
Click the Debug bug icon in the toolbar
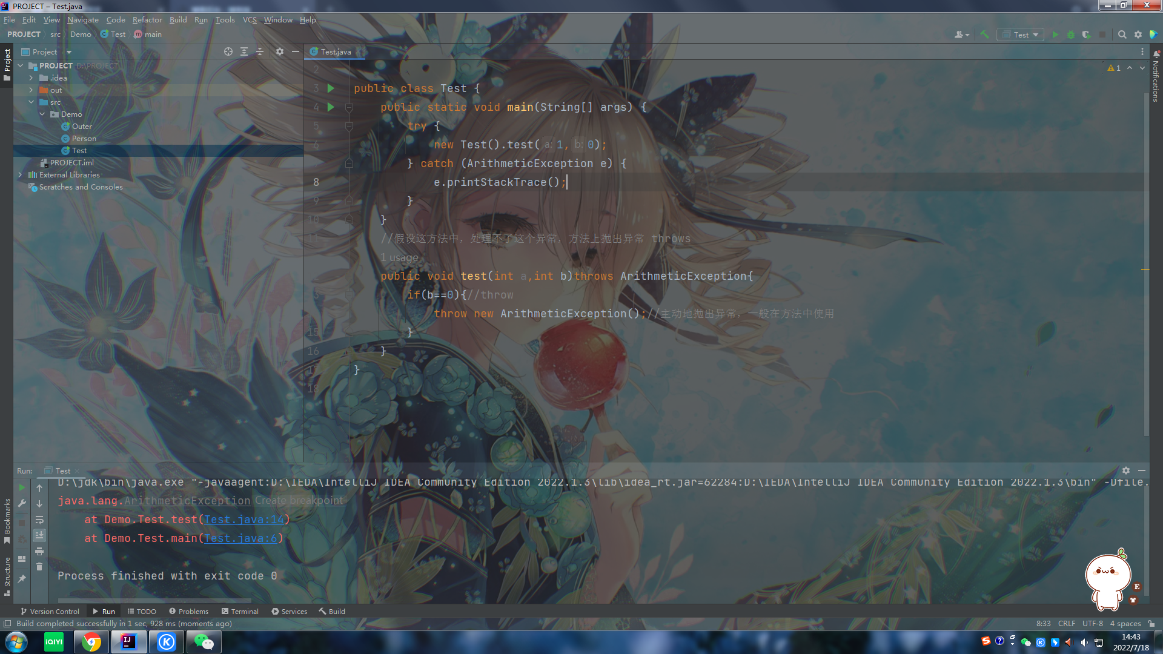click(1071, 35)
